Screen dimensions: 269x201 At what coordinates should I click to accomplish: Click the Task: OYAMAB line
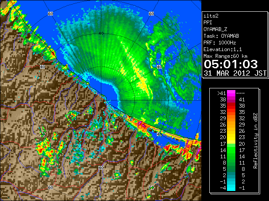221,36
